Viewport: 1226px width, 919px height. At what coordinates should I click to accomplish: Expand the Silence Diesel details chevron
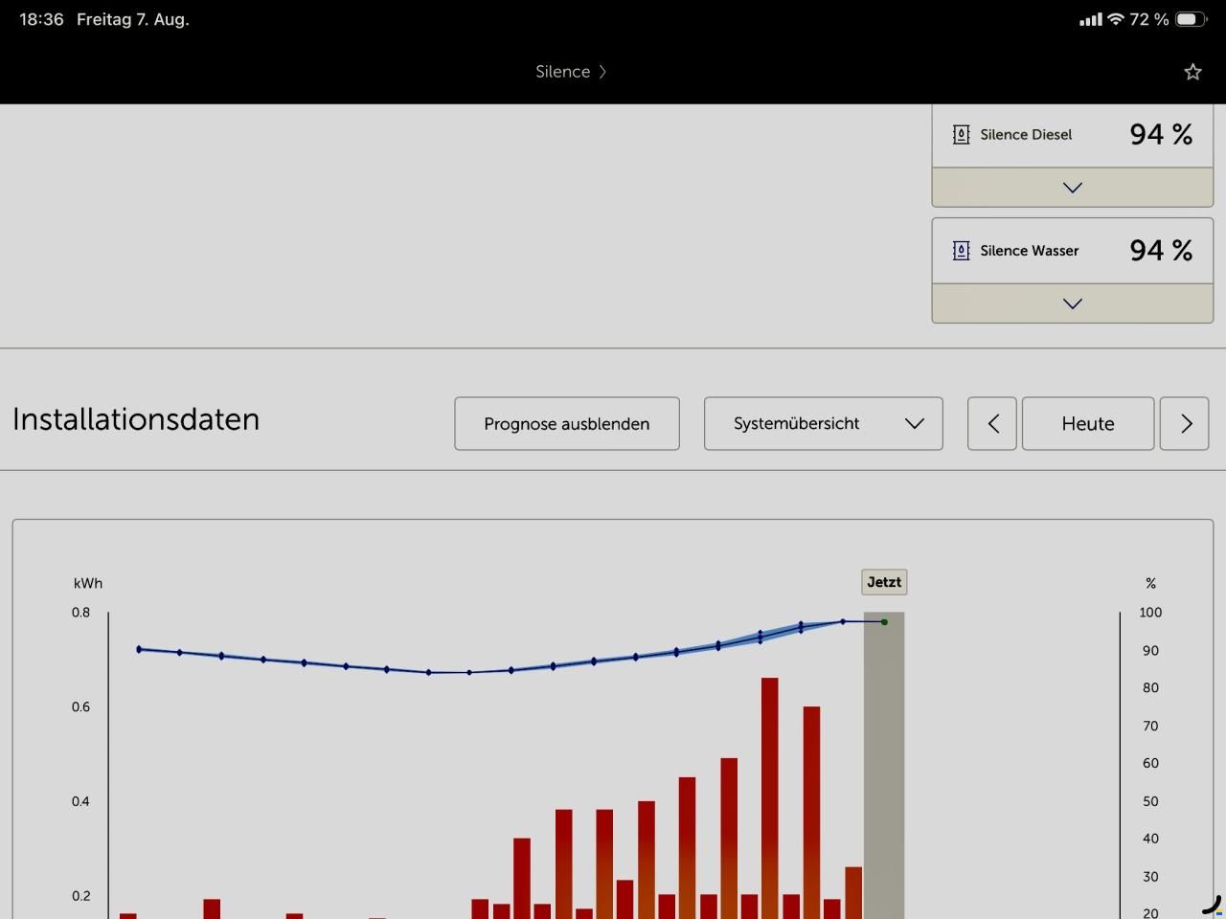coord(1073,188)
